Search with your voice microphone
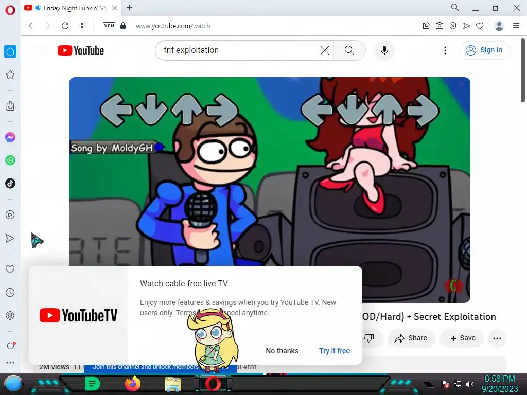 point(384,50)
